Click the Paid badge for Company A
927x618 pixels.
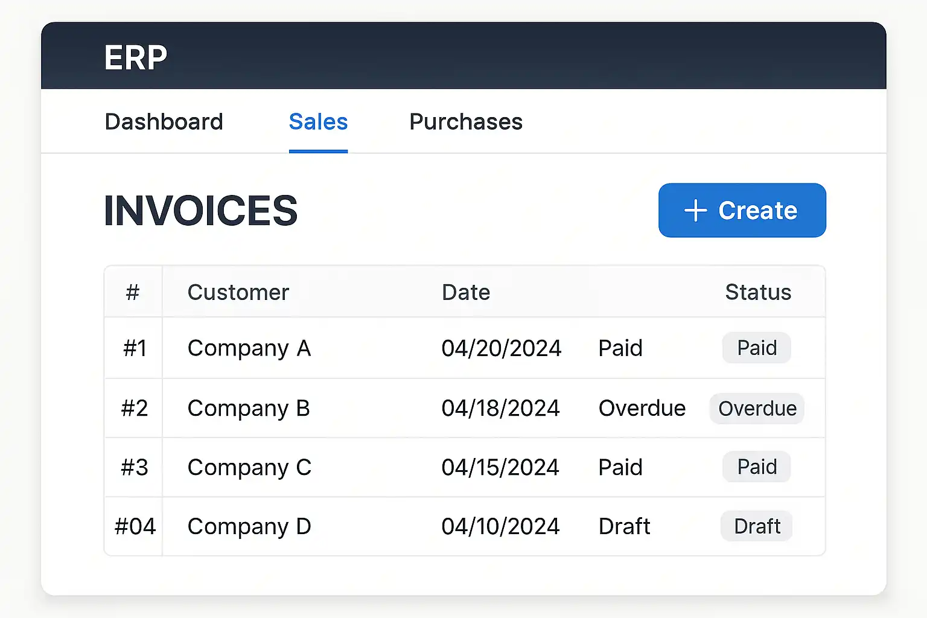756,348
